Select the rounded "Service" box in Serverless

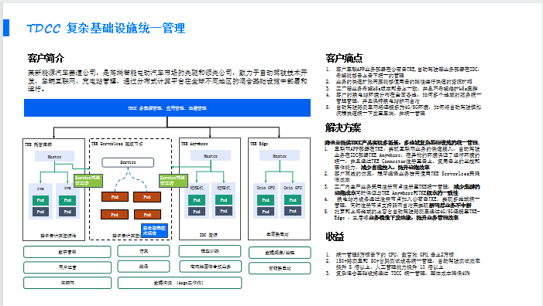pyautogui.click(x=128, y=162)
